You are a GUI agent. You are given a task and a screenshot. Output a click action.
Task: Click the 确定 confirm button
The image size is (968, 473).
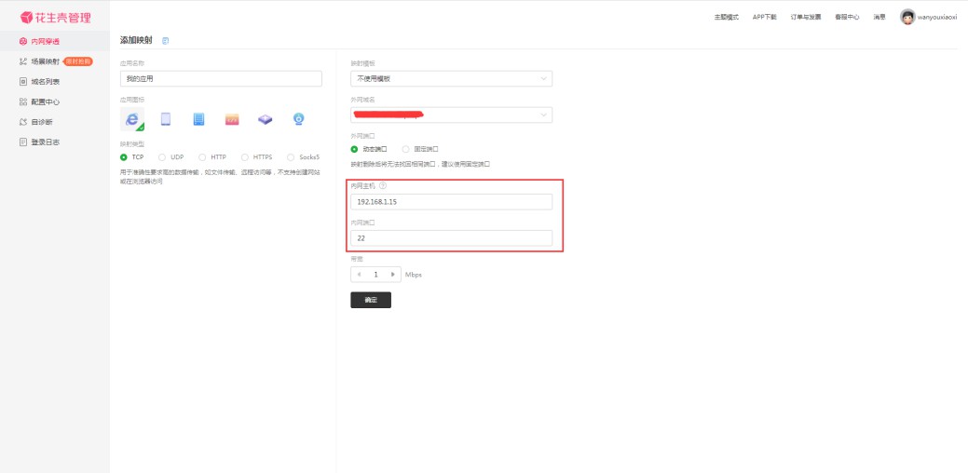[371, 301]
